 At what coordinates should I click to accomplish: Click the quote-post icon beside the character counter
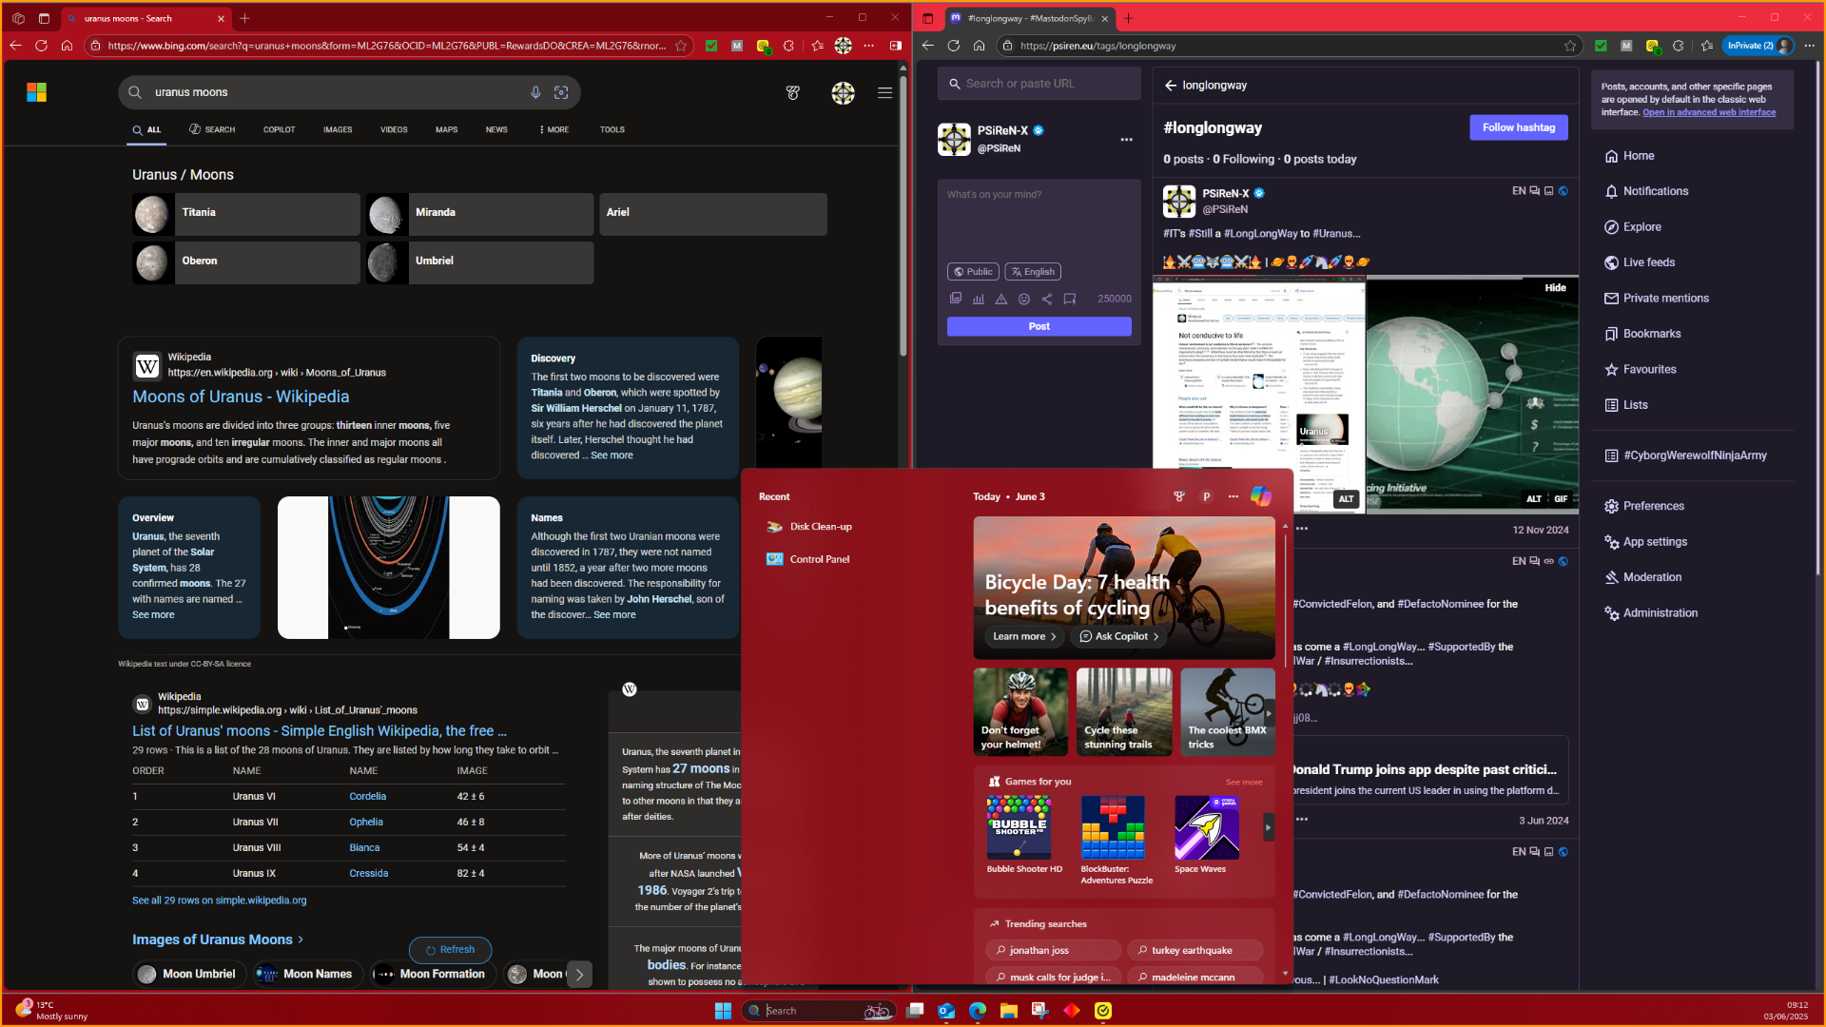(1070, 299)
